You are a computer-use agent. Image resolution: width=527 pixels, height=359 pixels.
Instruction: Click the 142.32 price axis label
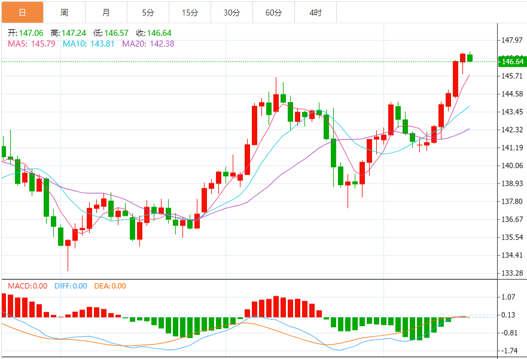512,130
